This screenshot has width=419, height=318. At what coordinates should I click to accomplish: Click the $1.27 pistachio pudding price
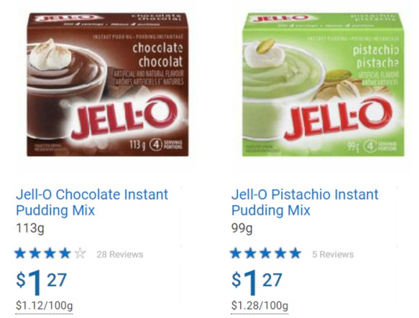[257, 281]
